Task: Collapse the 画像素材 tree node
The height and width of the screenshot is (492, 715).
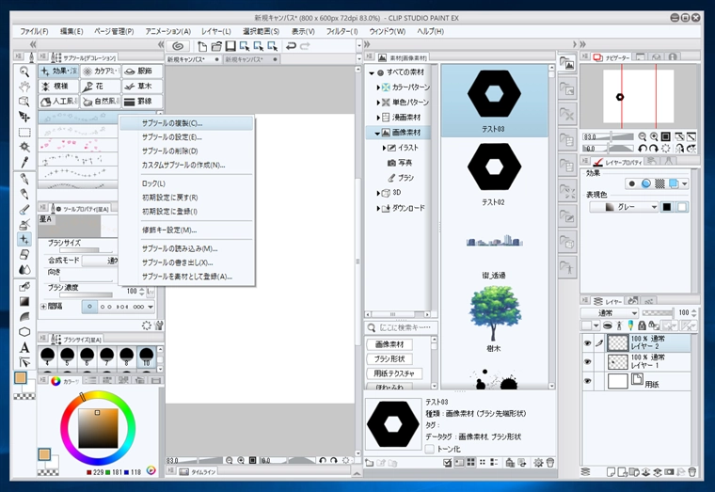Action: [377, 133]
